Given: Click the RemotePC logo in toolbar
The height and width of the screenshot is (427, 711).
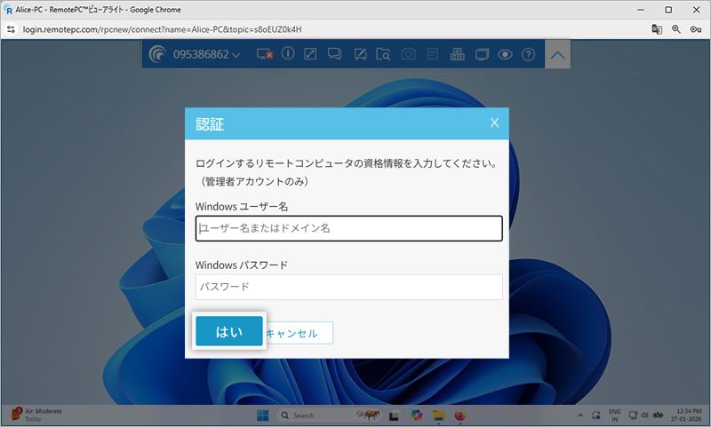Looking at the screenshot, I should (x=157, y=54).
